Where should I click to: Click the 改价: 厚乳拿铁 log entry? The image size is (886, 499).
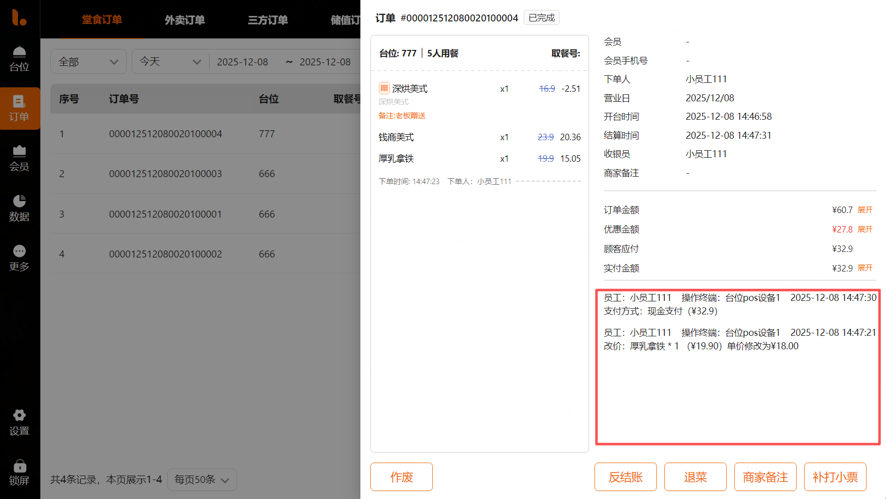coord(701,346)
